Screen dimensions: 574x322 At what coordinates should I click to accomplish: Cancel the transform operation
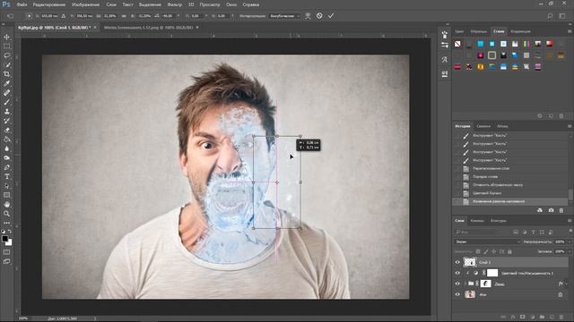319,16
